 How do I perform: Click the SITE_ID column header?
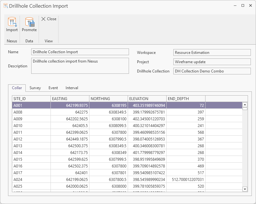(x=31, y=99)
